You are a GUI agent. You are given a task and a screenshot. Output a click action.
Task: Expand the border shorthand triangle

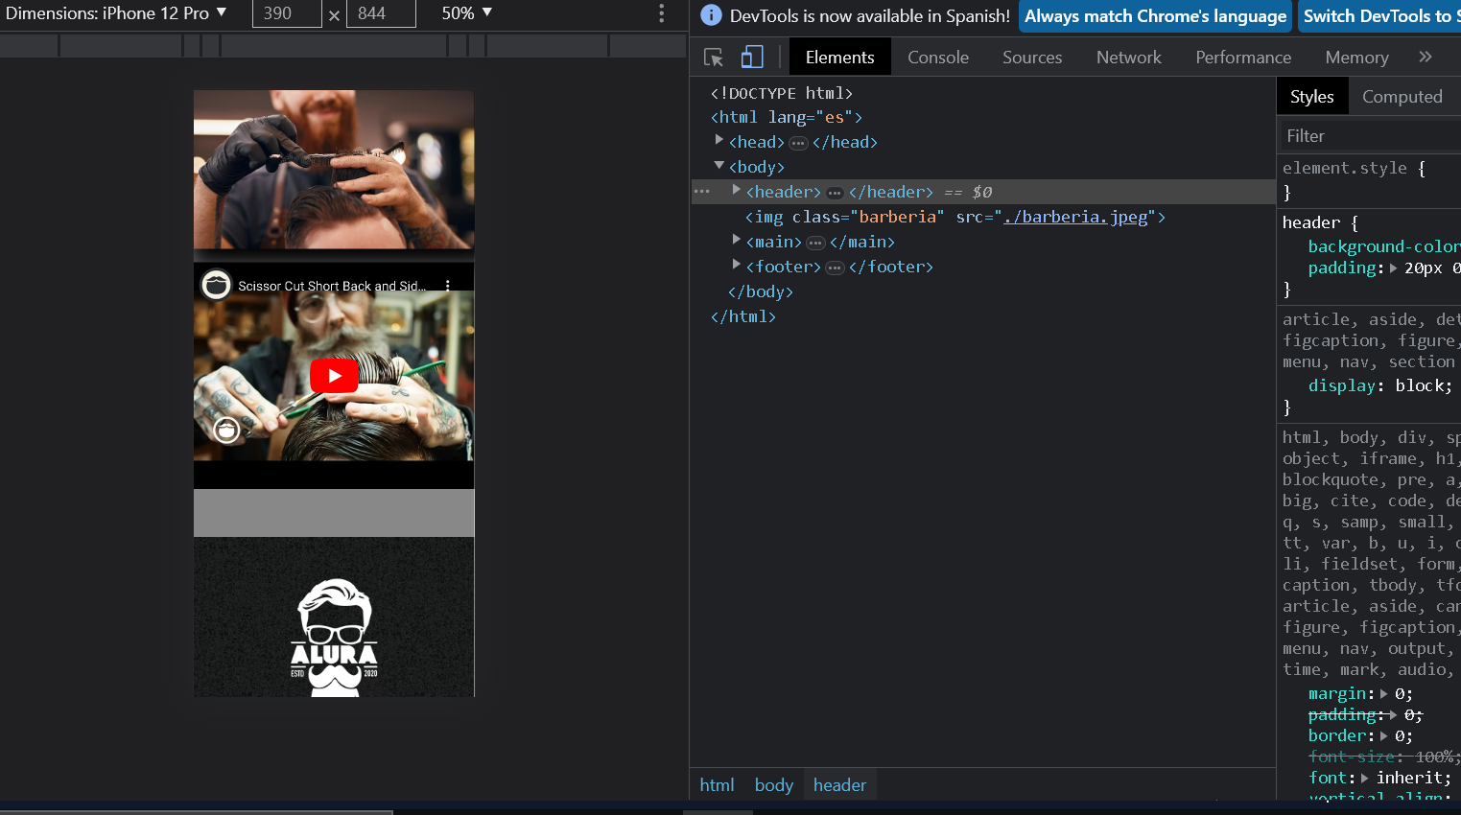1384,735
